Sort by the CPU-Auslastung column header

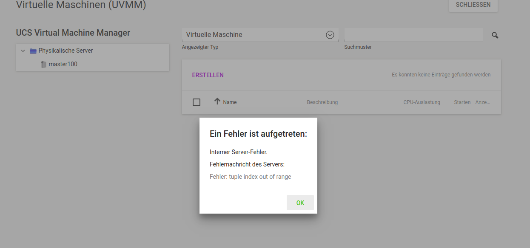point(422,102)
